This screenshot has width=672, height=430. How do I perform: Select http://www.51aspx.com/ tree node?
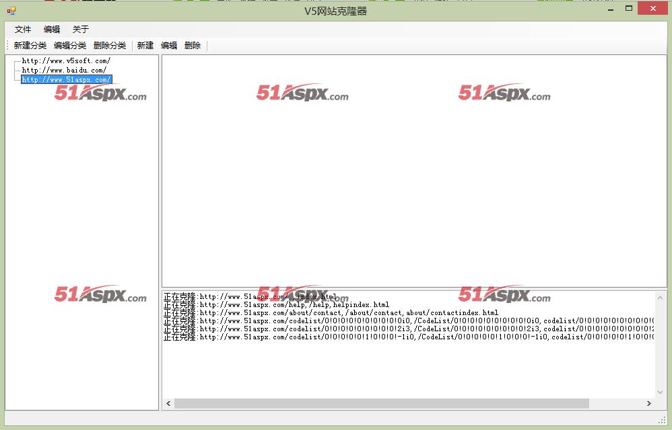click(67, 79)
